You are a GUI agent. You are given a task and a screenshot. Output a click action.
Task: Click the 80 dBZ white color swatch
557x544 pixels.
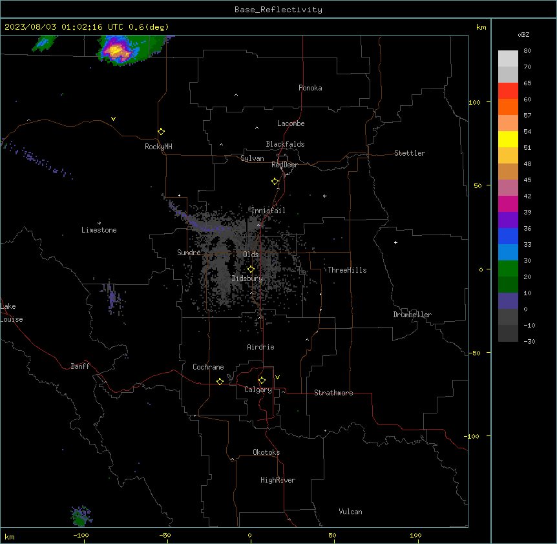coord(508,59)
